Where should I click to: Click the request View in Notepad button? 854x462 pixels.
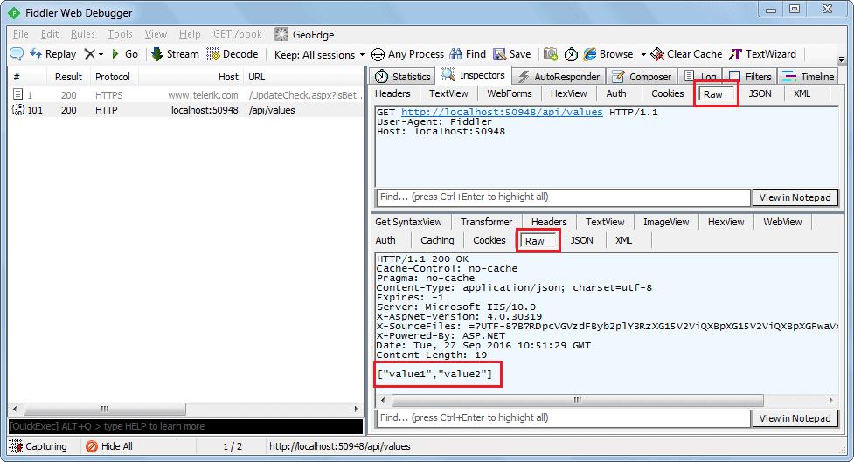[795, 197]
